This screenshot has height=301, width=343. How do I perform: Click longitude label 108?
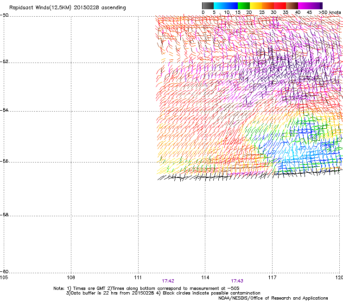pos(71,277)
